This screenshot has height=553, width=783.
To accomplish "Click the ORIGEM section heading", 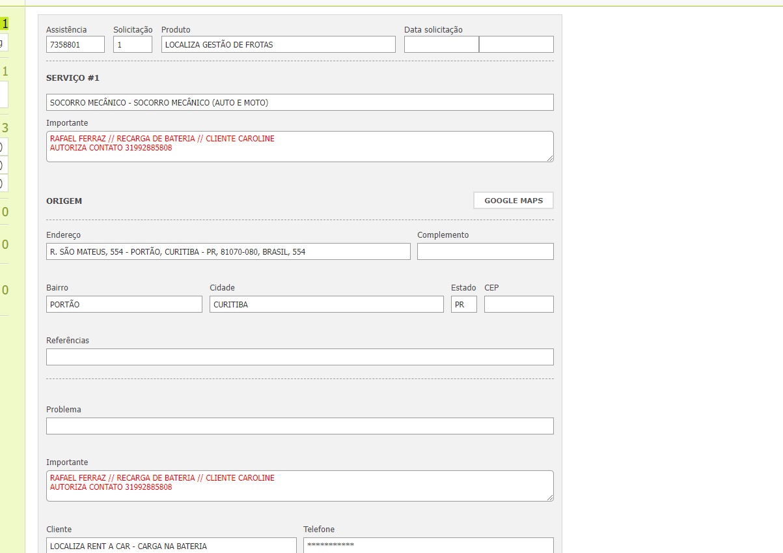I will (64, 201).
